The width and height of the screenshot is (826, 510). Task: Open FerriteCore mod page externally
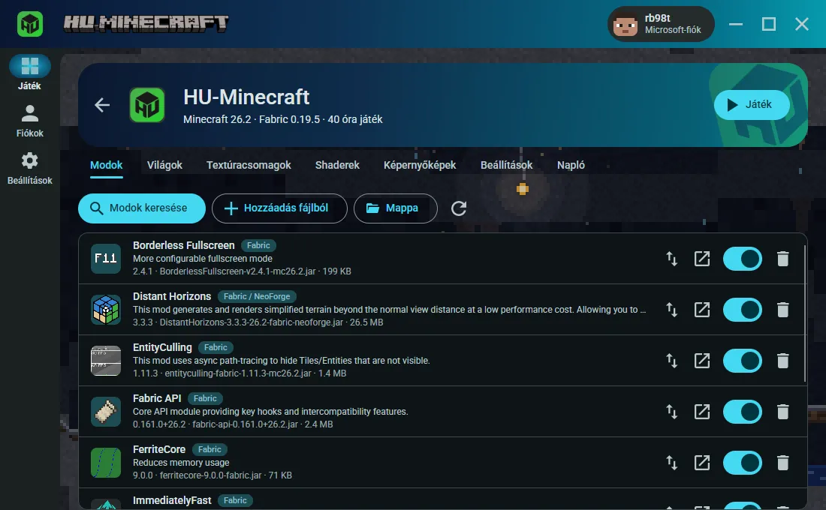(702, 463)
